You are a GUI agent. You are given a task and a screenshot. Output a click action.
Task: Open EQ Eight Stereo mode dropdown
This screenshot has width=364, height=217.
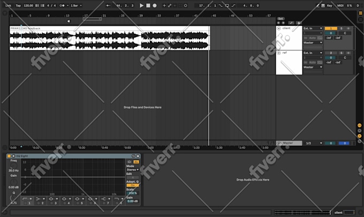click(x=133, y=170)
